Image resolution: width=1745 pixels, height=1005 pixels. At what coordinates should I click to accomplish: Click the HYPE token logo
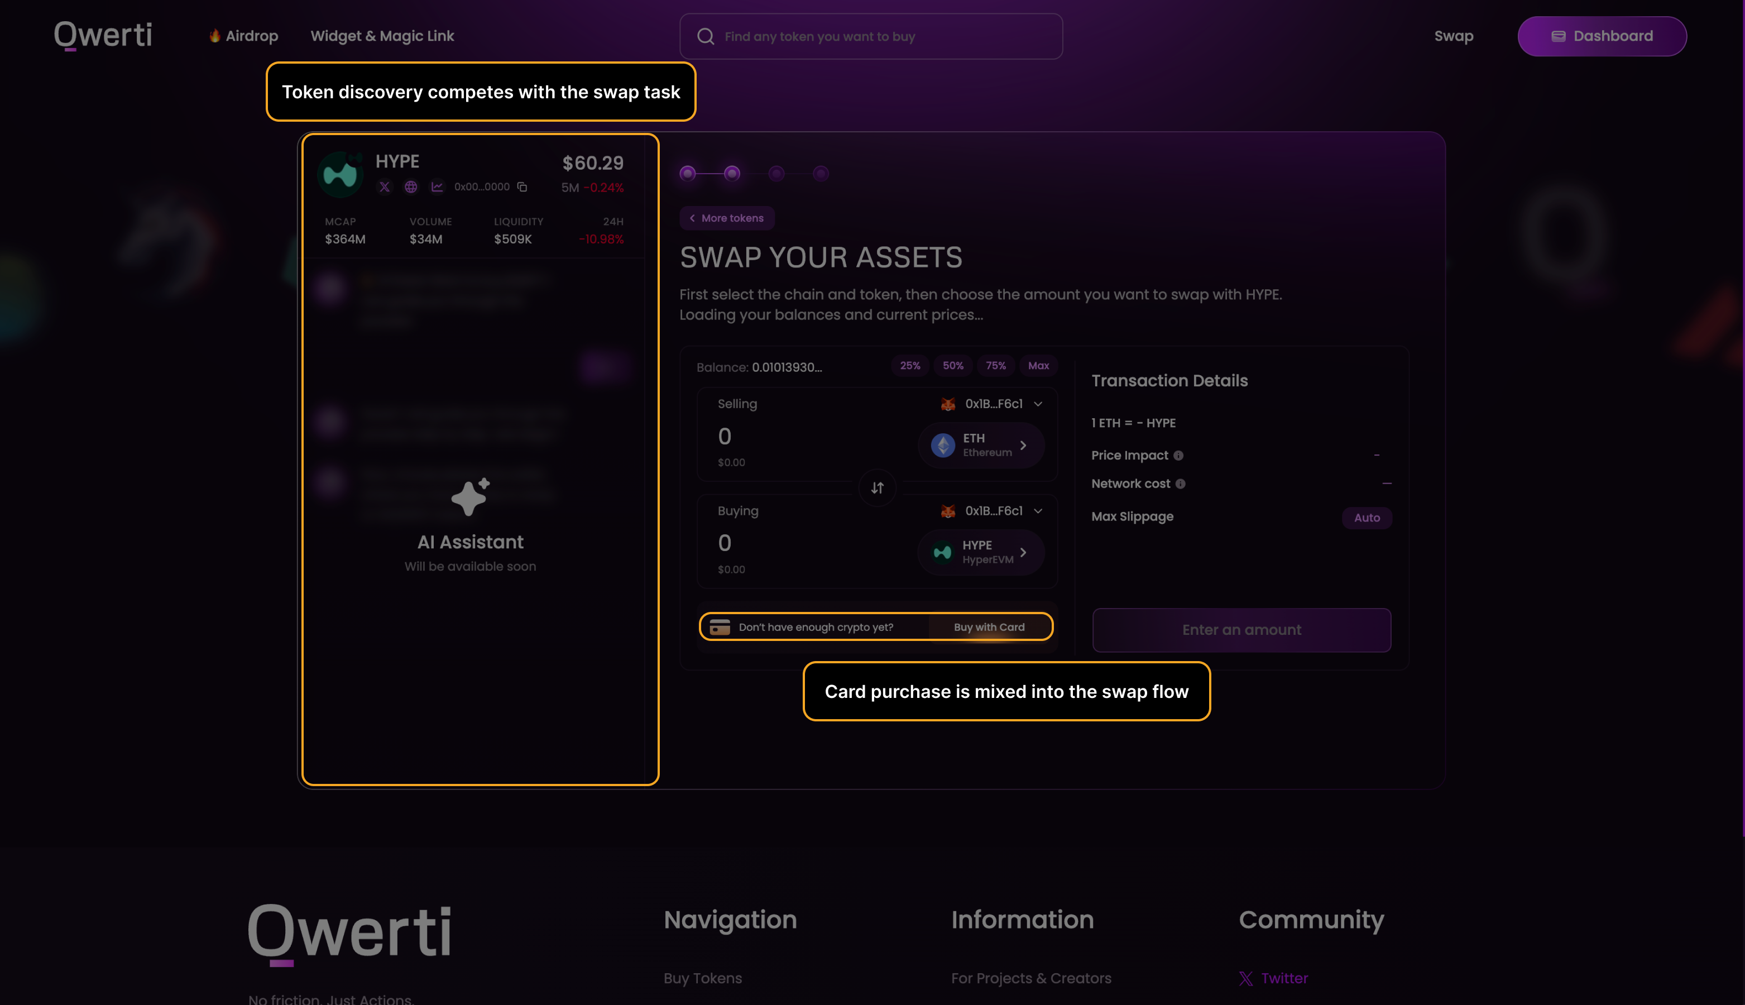click(340, 174)
